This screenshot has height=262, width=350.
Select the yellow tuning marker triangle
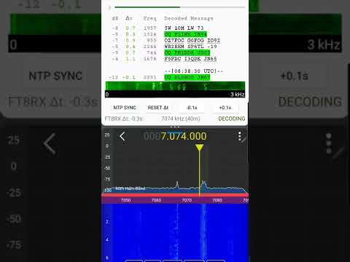pyautogui.click(x=199, y=148)
